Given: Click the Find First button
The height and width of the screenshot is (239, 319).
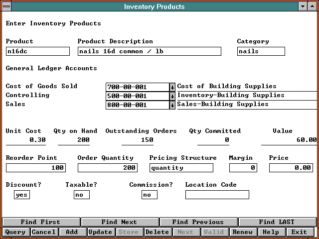Looking at the screenshot, I should [40, 222].
